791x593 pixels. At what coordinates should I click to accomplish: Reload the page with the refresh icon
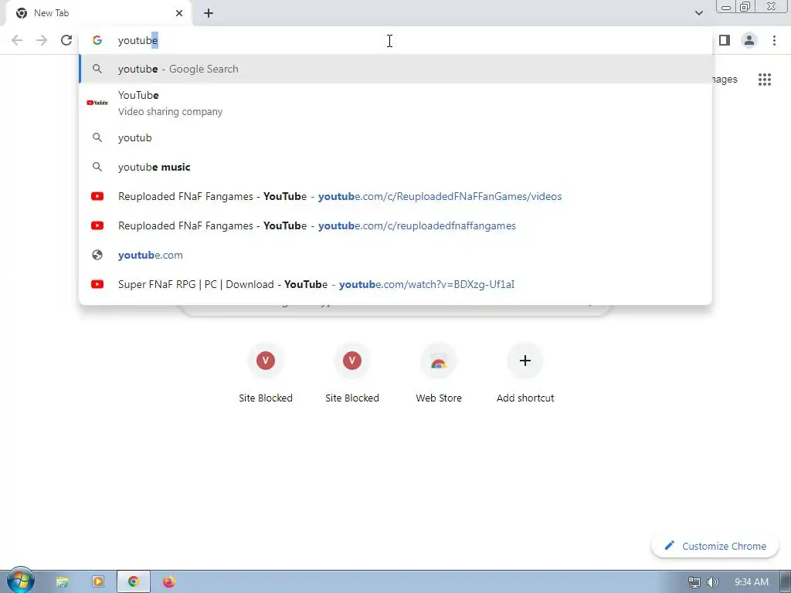pos(66,40)
